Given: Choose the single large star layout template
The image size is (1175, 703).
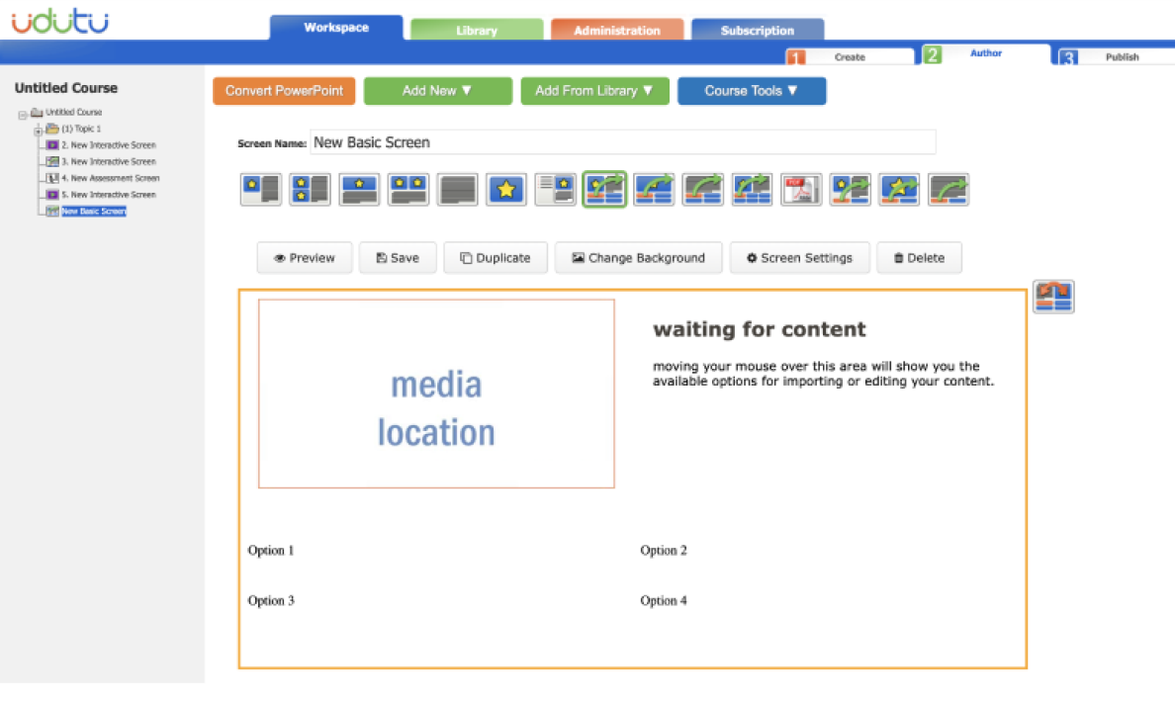Looking at the screenshot, I should point(506,189).
